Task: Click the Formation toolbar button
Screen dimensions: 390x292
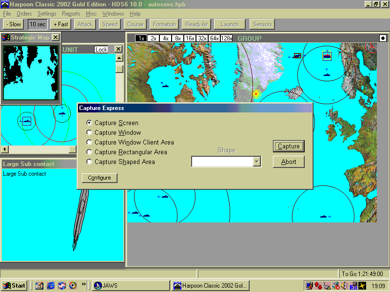Action: (164, 24)
